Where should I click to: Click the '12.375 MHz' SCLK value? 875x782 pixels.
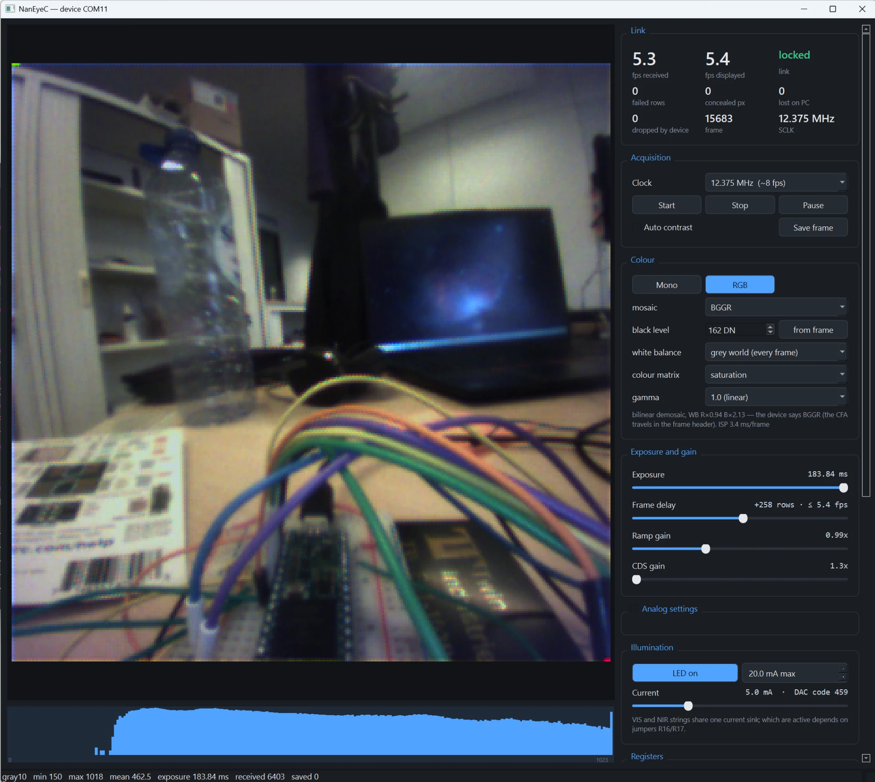[x=806, y=119]
